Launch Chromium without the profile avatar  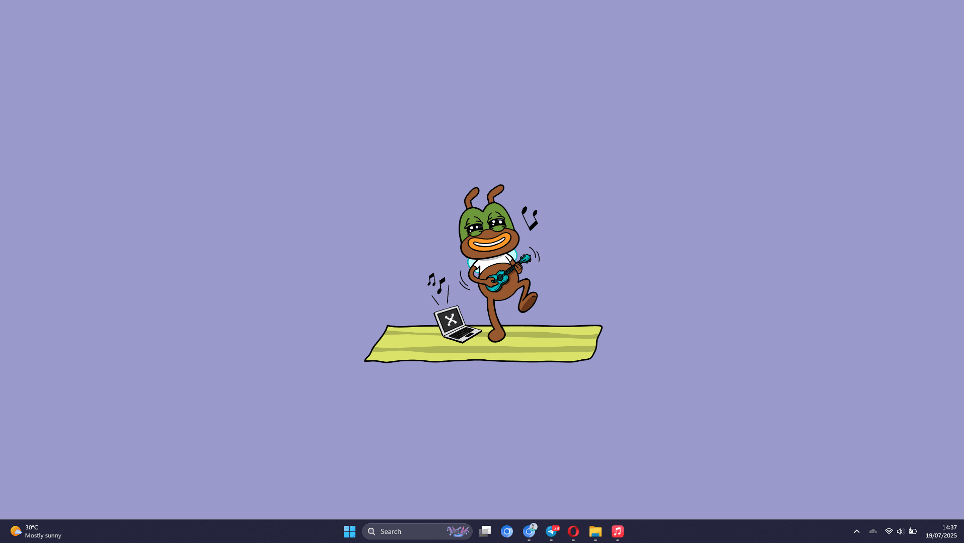(507, 531)
